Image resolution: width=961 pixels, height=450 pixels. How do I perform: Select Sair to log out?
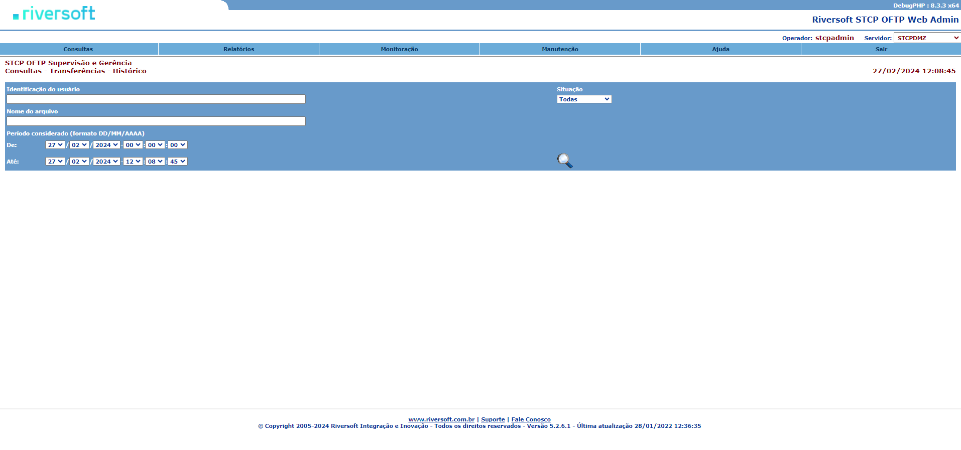[881, 49]
